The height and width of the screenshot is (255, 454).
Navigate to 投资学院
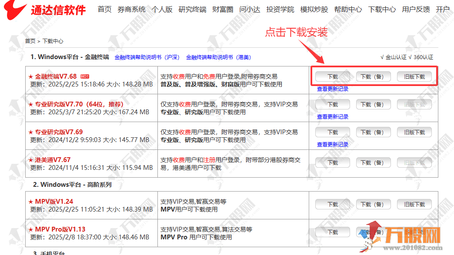point(280,10)
